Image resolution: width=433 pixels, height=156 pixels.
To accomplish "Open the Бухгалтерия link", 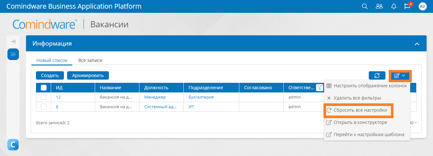I will 201,97.
